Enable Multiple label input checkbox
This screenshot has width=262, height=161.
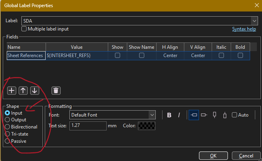click(24, 29)
